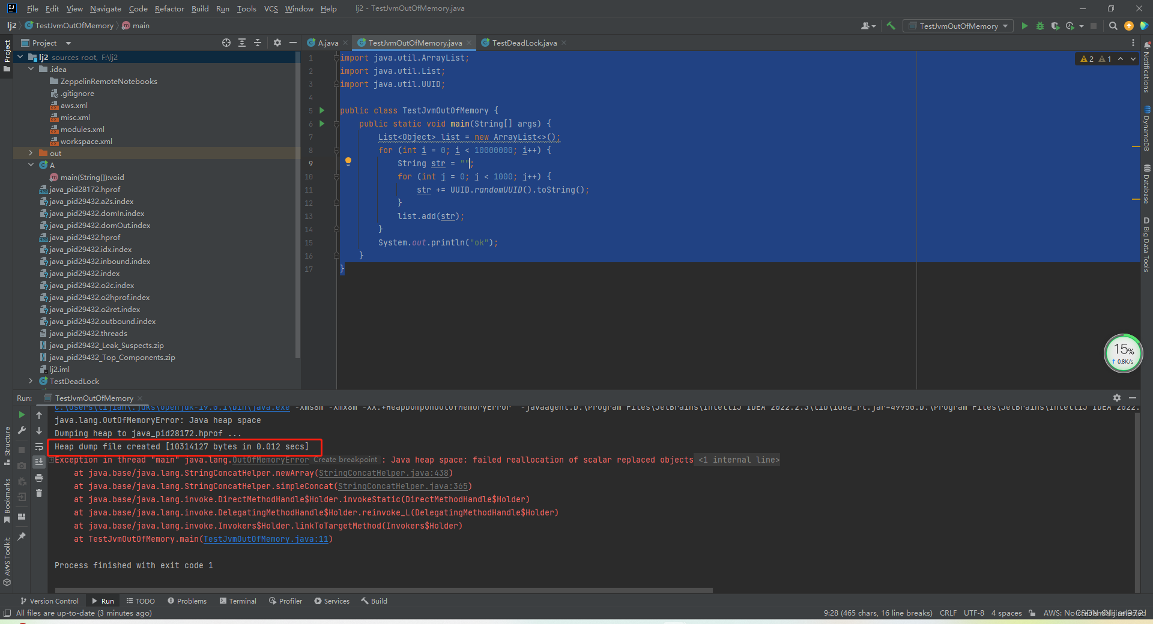Click the orange update arrow icon

click(x=1128, y=26)
